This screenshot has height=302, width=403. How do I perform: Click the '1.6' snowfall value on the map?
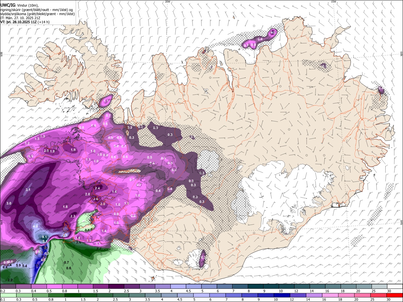(114, 192)
